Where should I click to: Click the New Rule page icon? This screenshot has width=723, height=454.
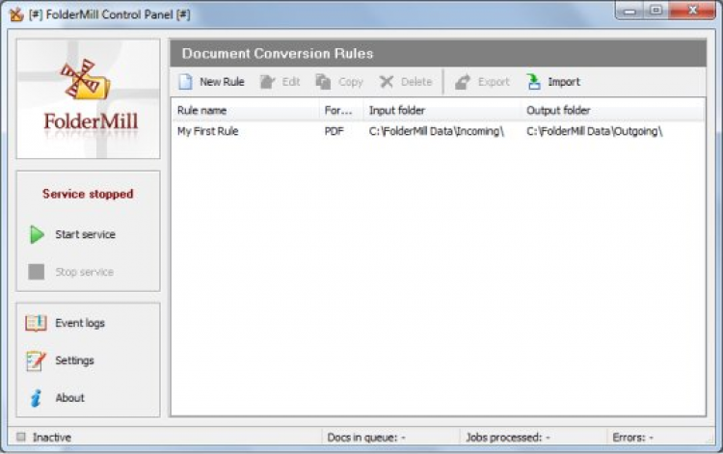click(x=185, y=82)
